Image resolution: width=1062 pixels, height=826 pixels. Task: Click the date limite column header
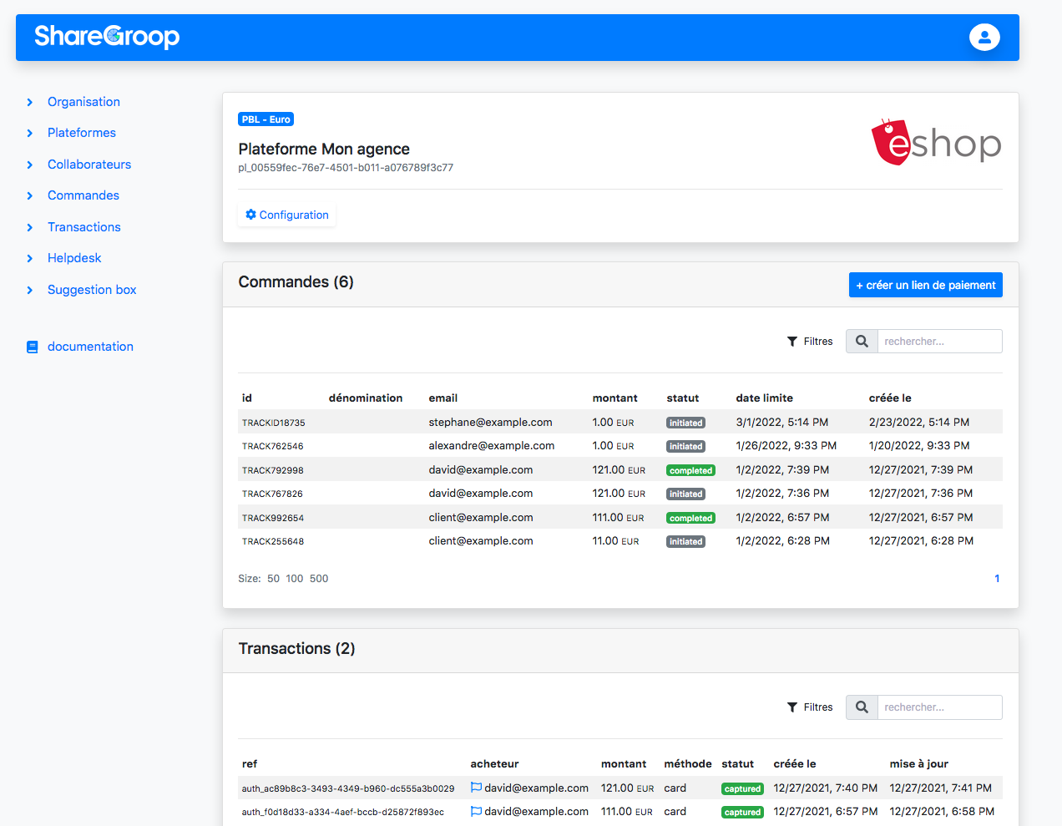click(x=765, y=398)
